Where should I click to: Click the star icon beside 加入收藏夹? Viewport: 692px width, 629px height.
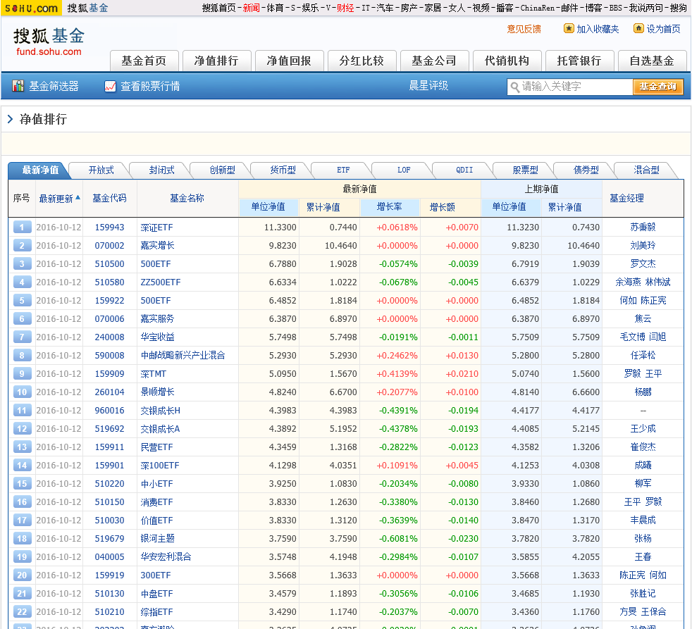pos(569,29)
